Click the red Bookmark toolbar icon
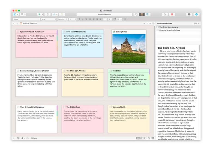This screenshot has width=210, height=149. tap(172, 14)
